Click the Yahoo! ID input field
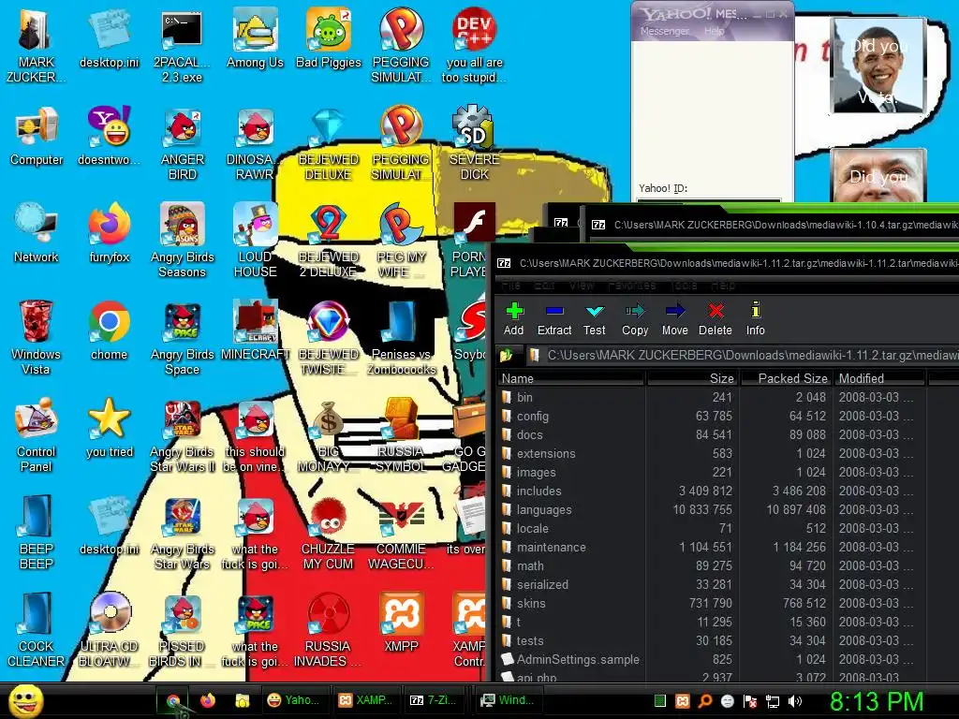Image resolution: width=959 pixels, height=719 pixels. point(709,200)
